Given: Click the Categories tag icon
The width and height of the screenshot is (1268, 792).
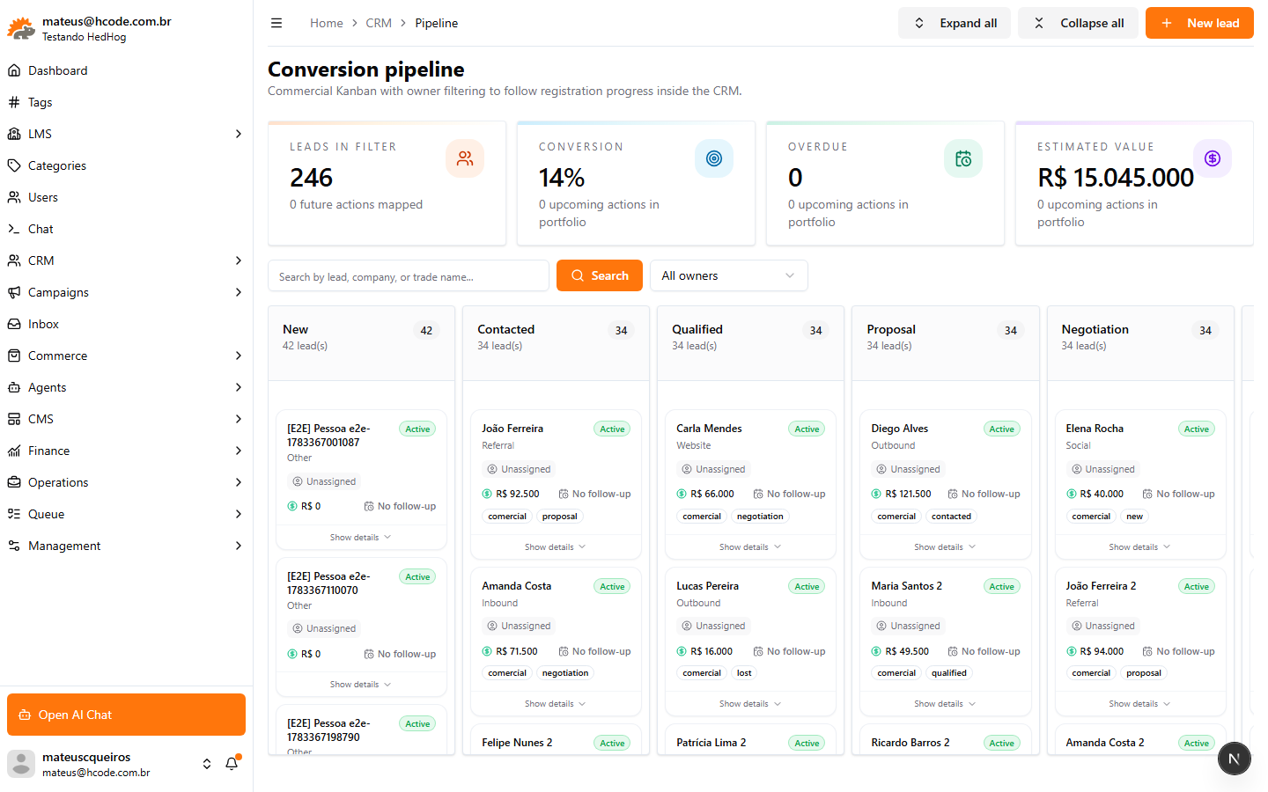Looking at the screenshot, I should (x=14, y=165).
